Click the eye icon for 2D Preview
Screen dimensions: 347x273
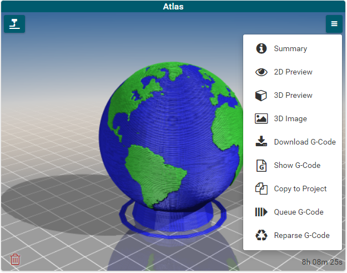tap(261, 72)
